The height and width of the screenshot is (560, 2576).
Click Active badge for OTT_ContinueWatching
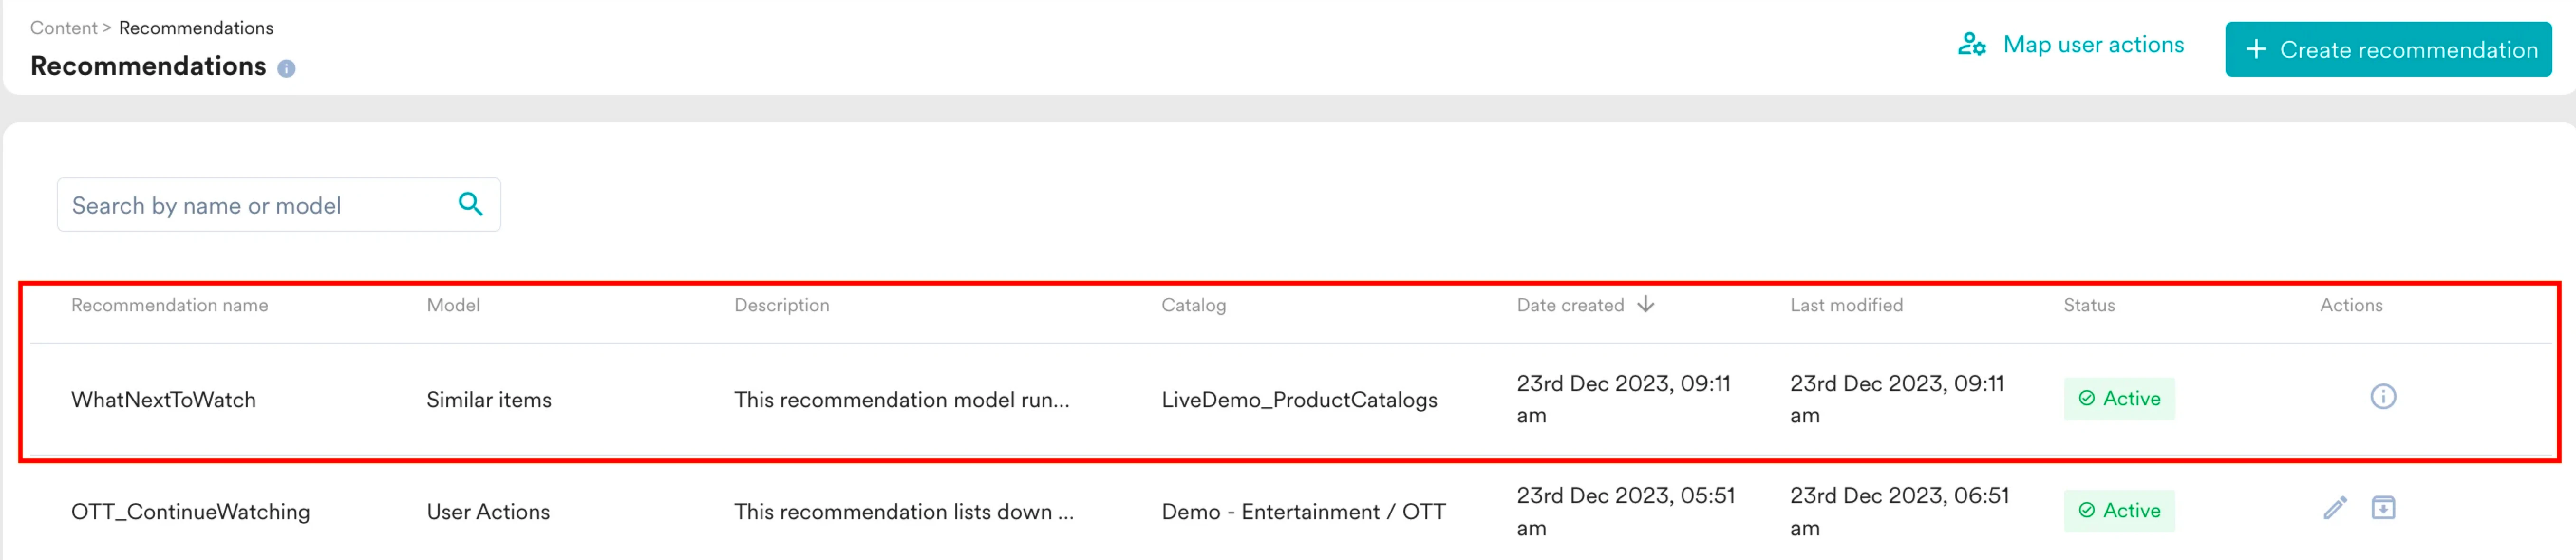pos(2119,511)
